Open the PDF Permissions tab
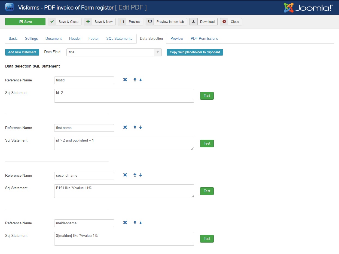 click(x=204, y=39)
